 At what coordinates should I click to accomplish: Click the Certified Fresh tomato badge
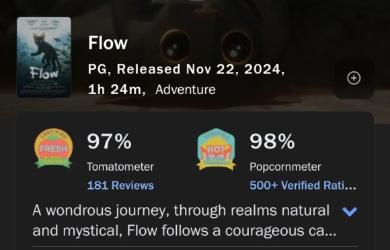pos(54,149)
